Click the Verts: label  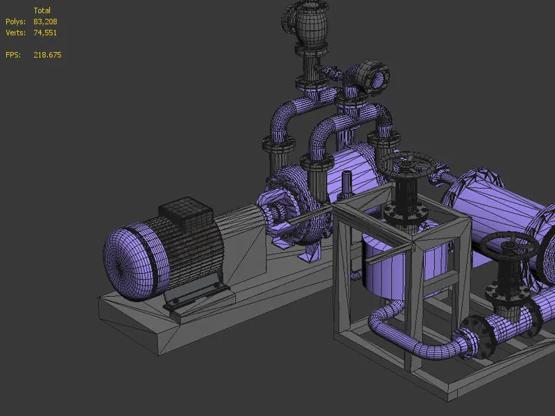(15, 33)
